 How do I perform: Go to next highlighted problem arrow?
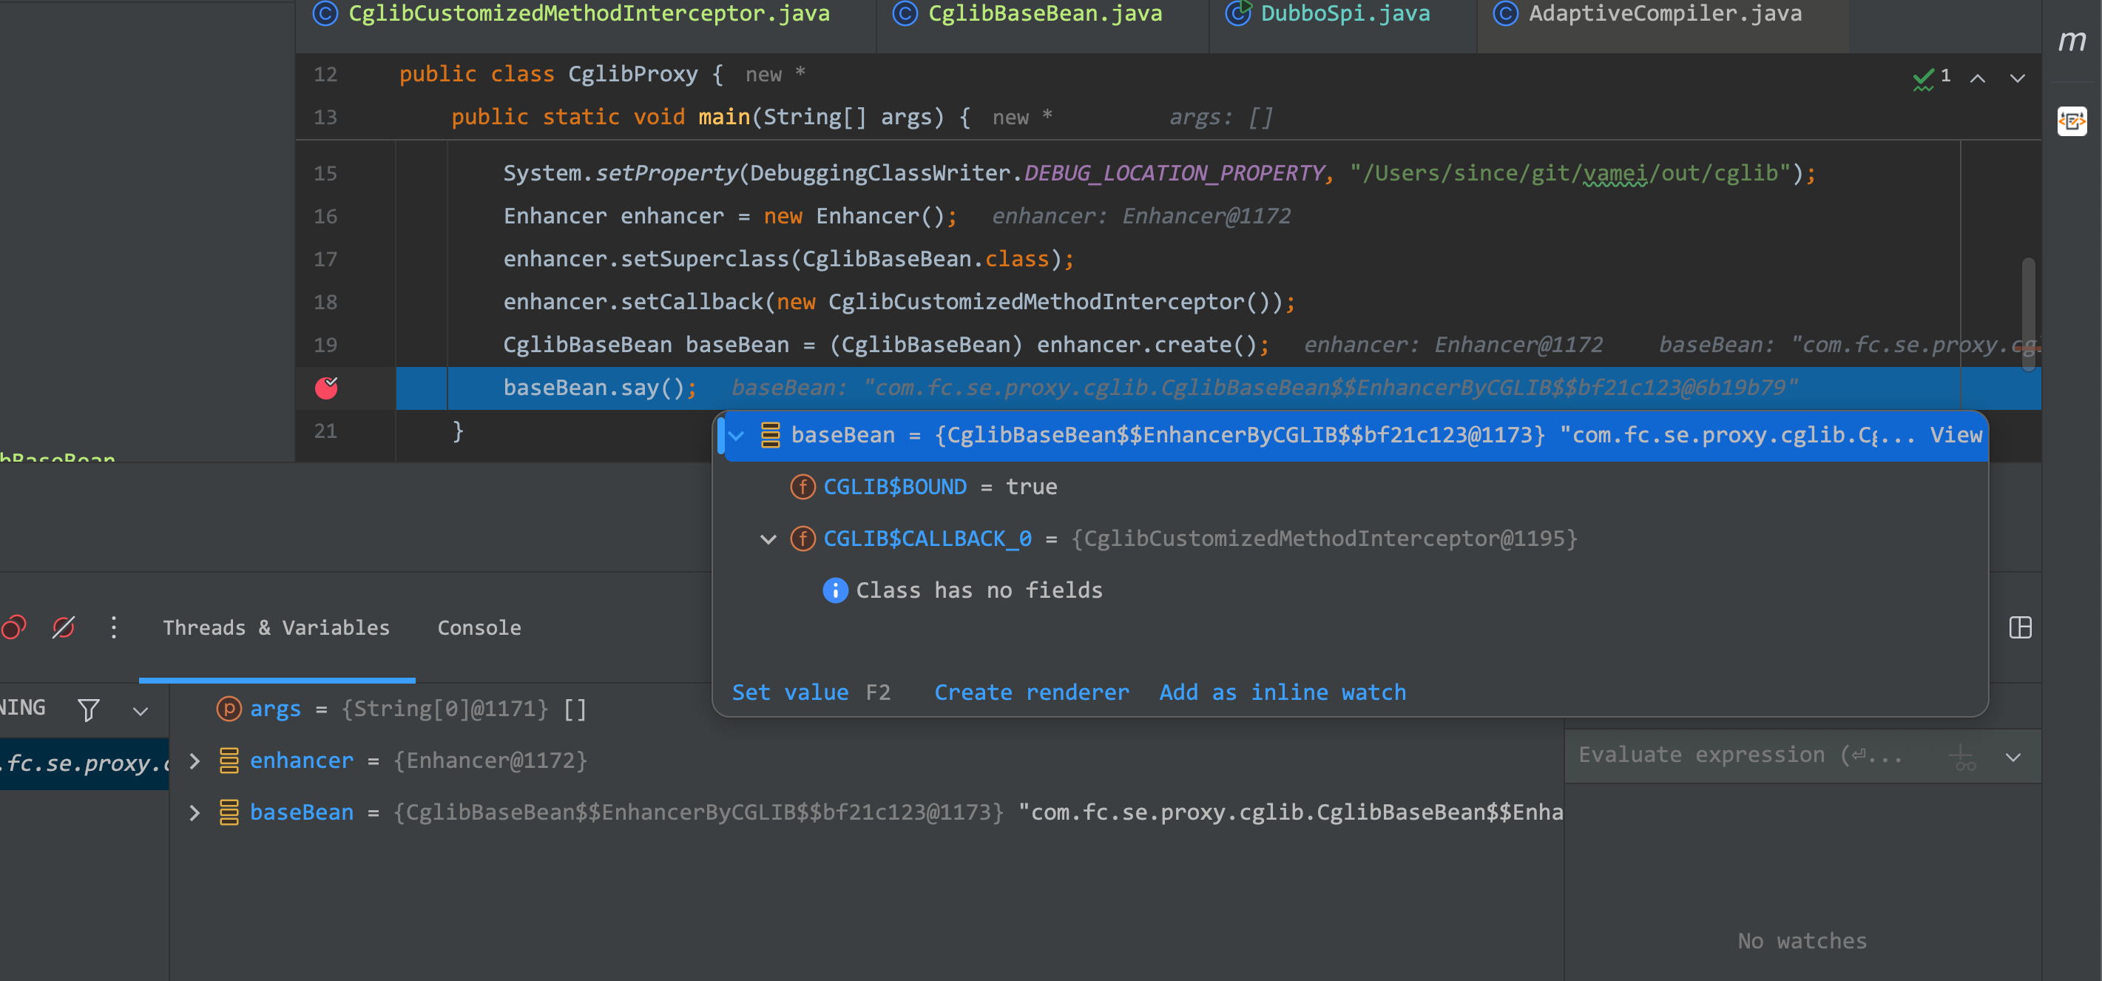(2017, 78)
